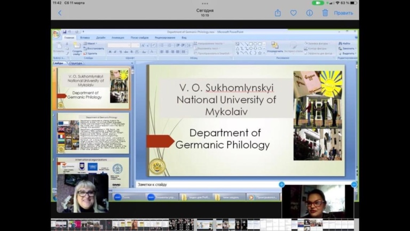The image size is (410, 231).
Task: Switch to the Главная ribbon tab
Action: 69,38
